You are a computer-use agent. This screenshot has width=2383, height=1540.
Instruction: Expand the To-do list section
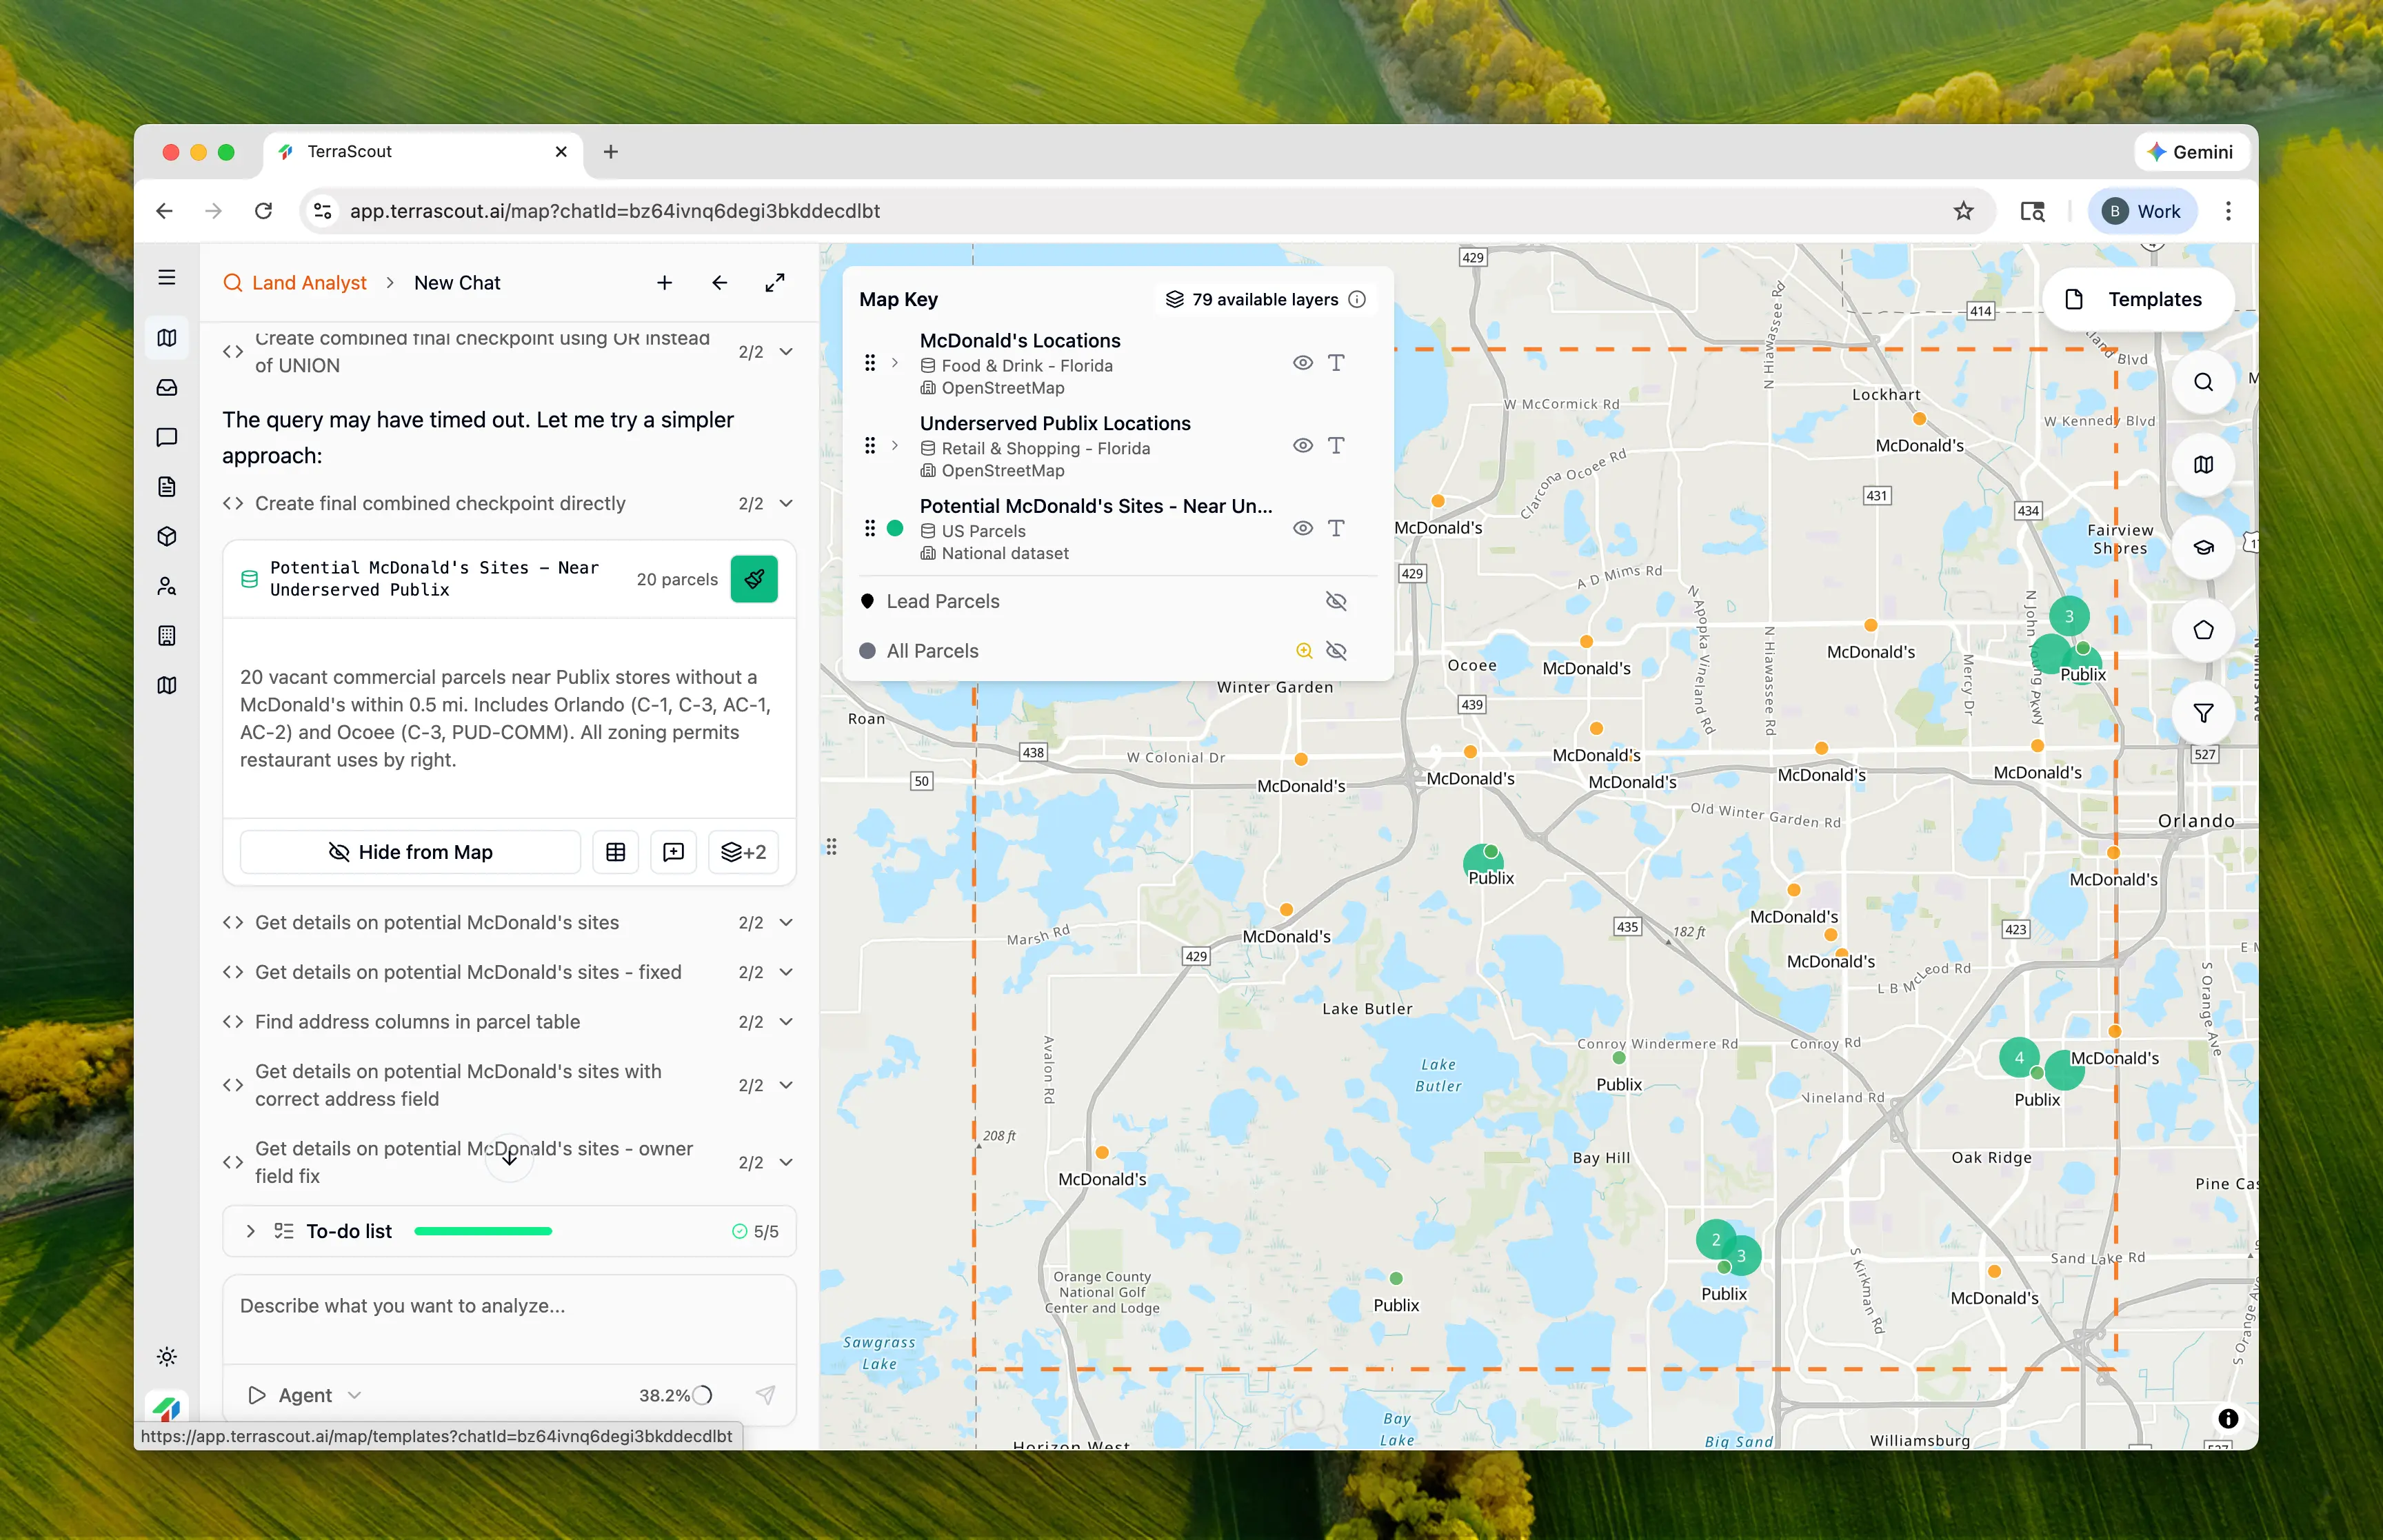pyautogui.click(x=251, y=1231)
